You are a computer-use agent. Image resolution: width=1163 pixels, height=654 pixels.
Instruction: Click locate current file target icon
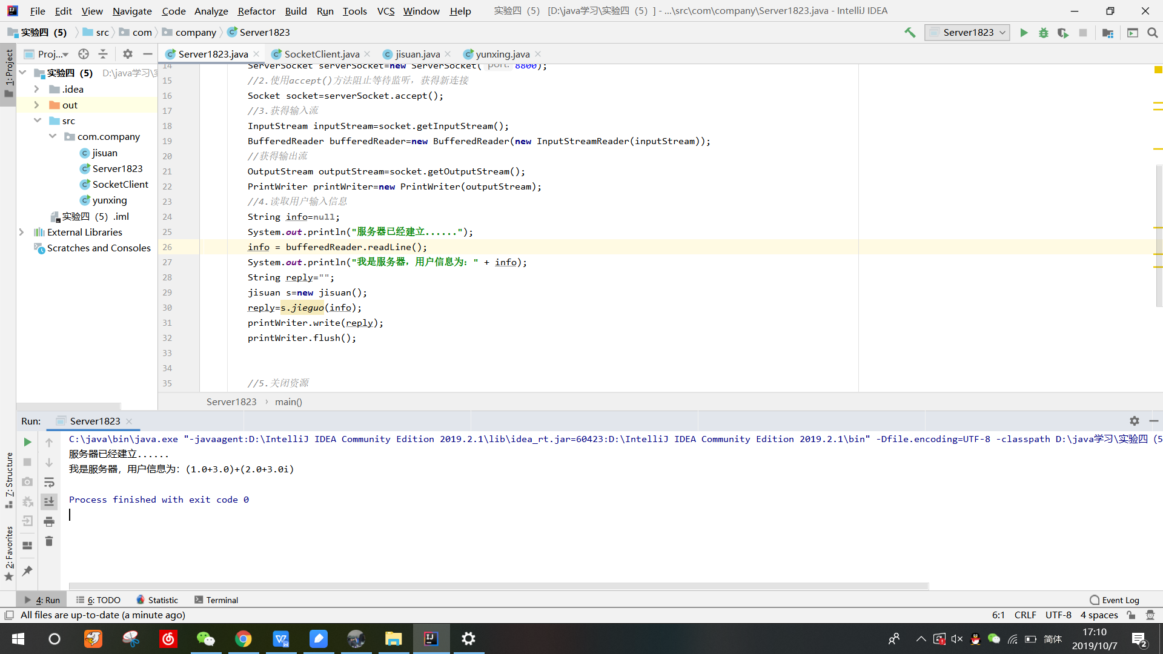84,54
